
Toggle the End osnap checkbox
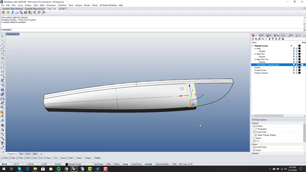pos(3,158)
